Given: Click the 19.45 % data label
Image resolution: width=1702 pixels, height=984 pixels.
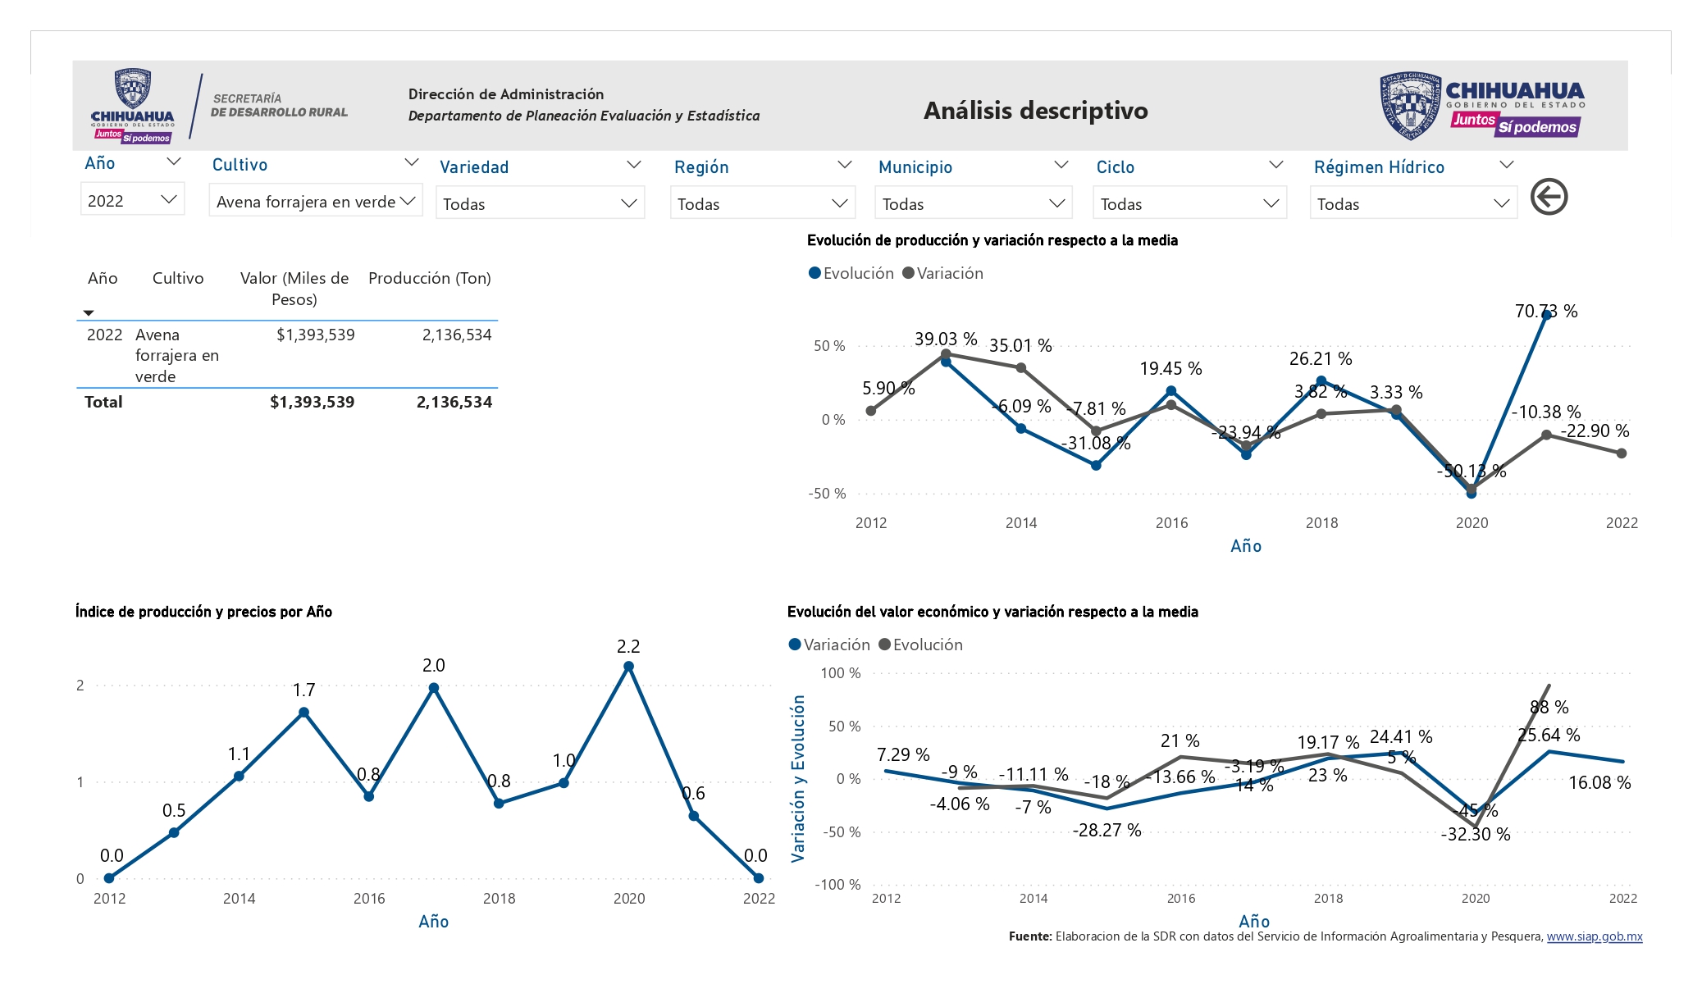Looking at the screenshot, I should point(1170,368).
